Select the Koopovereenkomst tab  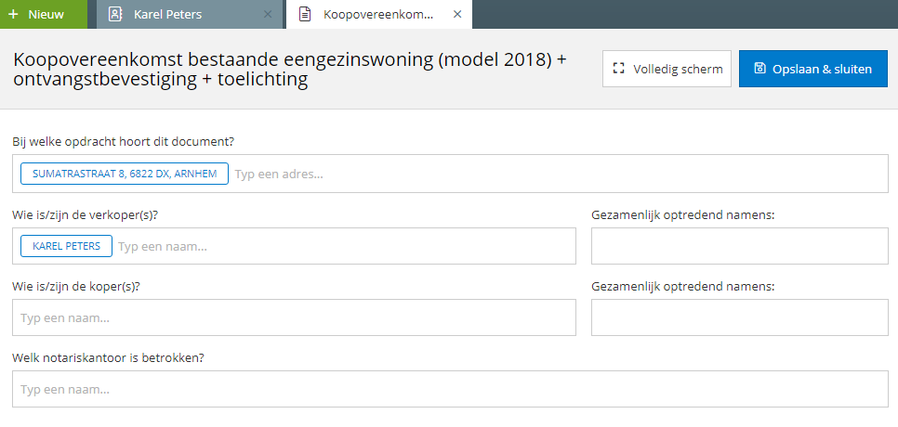(379, 14)
